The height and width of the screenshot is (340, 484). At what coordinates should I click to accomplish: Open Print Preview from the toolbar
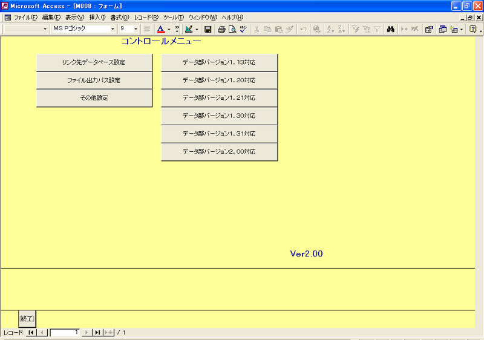[232, 29]
